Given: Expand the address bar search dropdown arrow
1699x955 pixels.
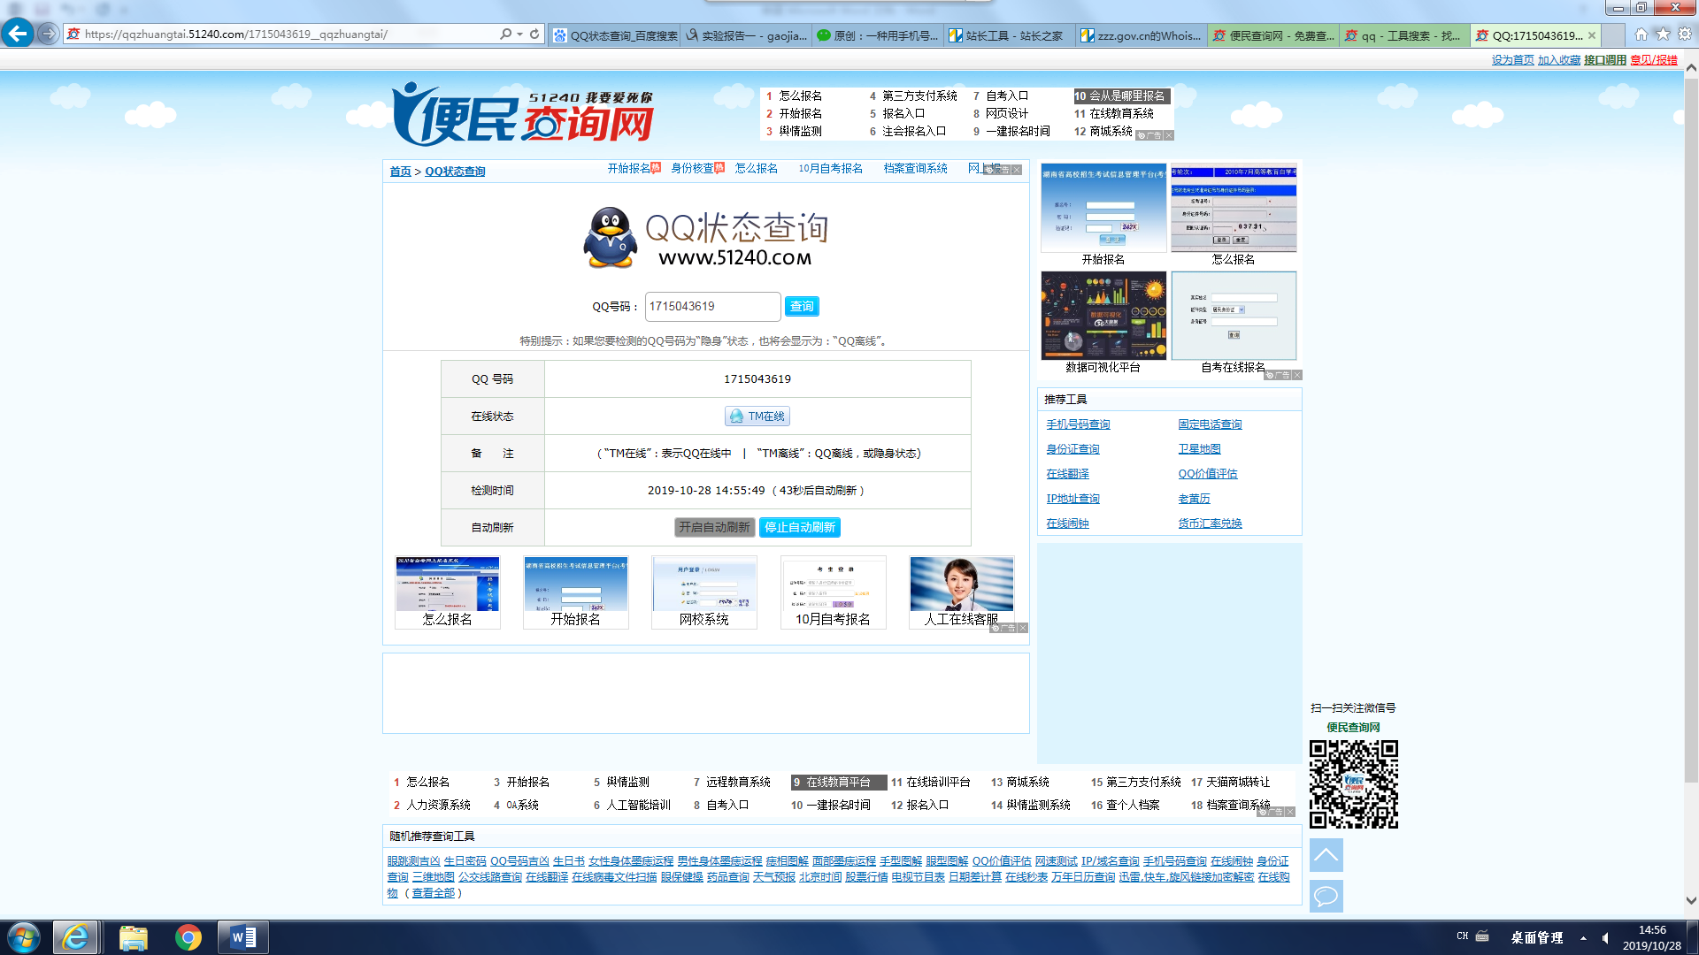Looking at the screenshot, I should tap(519, 34).
